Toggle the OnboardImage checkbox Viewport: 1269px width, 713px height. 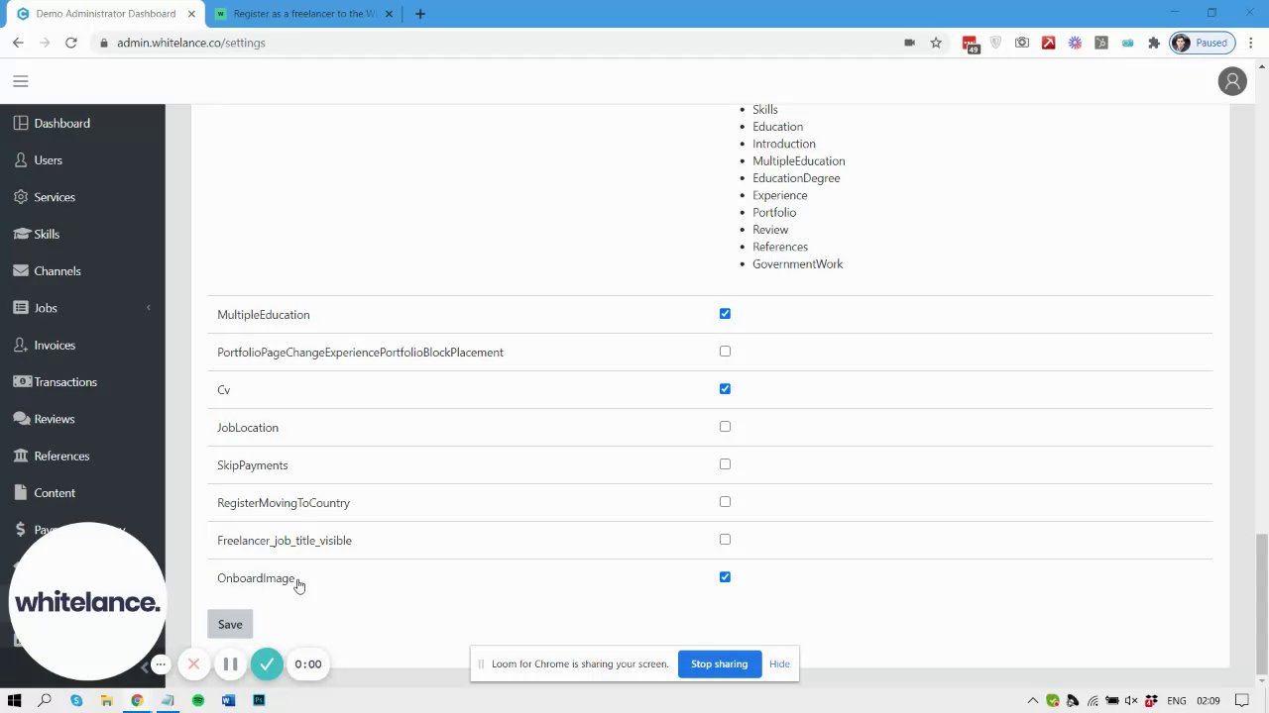725,577
